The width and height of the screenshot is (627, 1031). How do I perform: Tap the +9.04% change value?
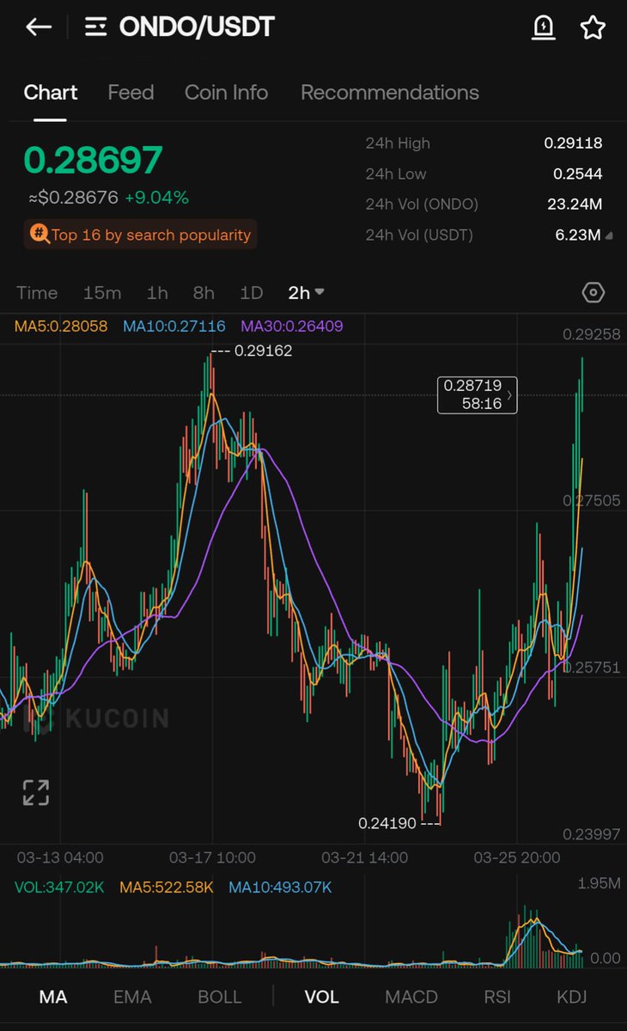pyautogui.click(x=157, y=198)
